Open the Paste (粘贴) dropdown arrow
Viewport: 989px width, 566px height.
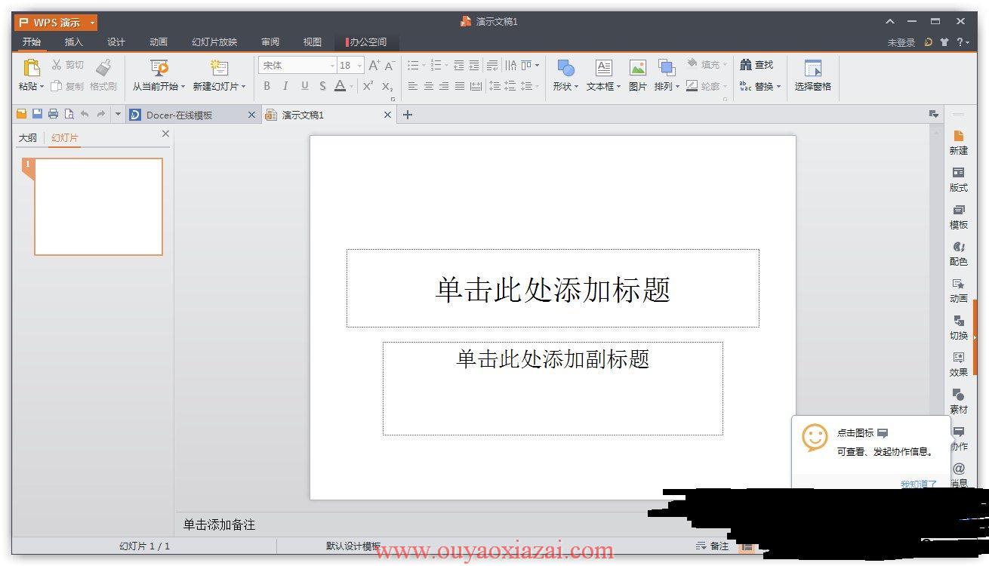pyautogui.click(x=42, y=87)
